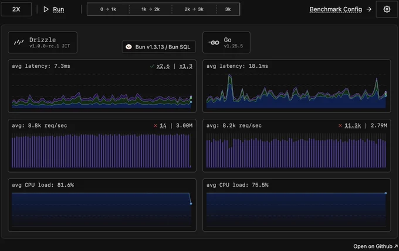Select the 0 → 1k stage segment
The image size is (399, 251).
point(108,9)
